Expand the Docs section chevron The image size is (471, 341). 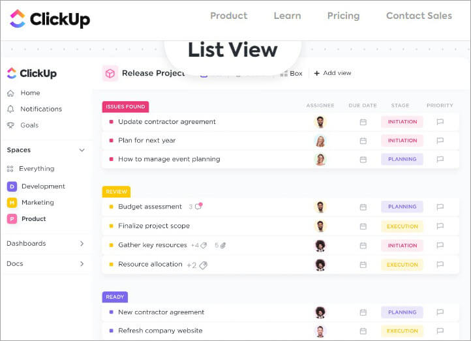click(82, 263)
